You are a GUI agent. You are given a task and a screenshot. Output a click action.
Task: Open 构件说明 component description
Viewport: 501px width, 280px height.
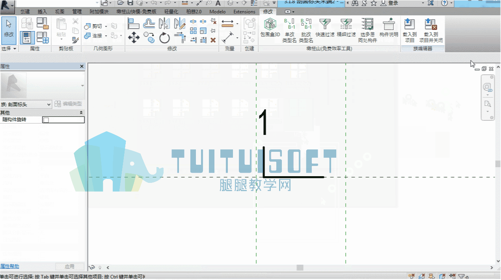click(389, 28)
